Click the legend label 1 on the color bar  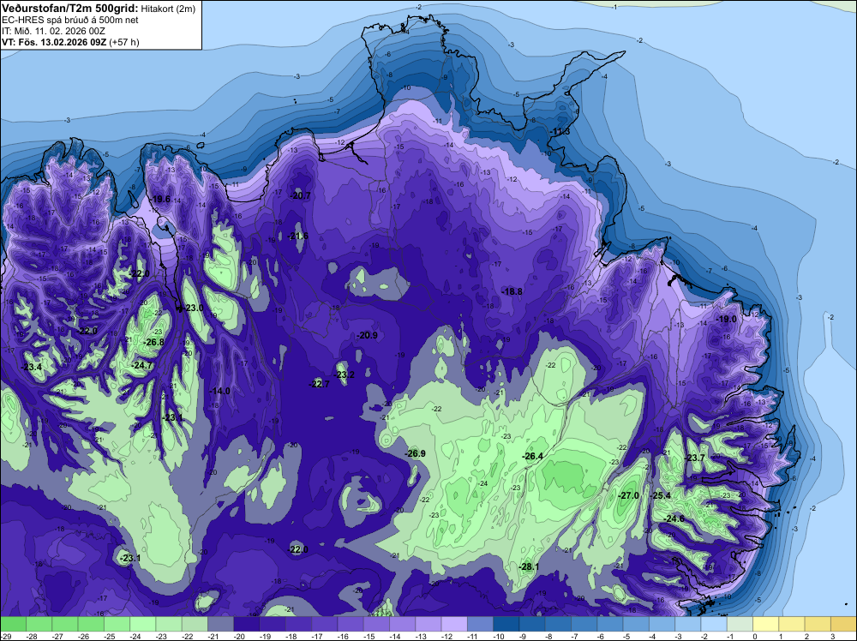(781, 636)
